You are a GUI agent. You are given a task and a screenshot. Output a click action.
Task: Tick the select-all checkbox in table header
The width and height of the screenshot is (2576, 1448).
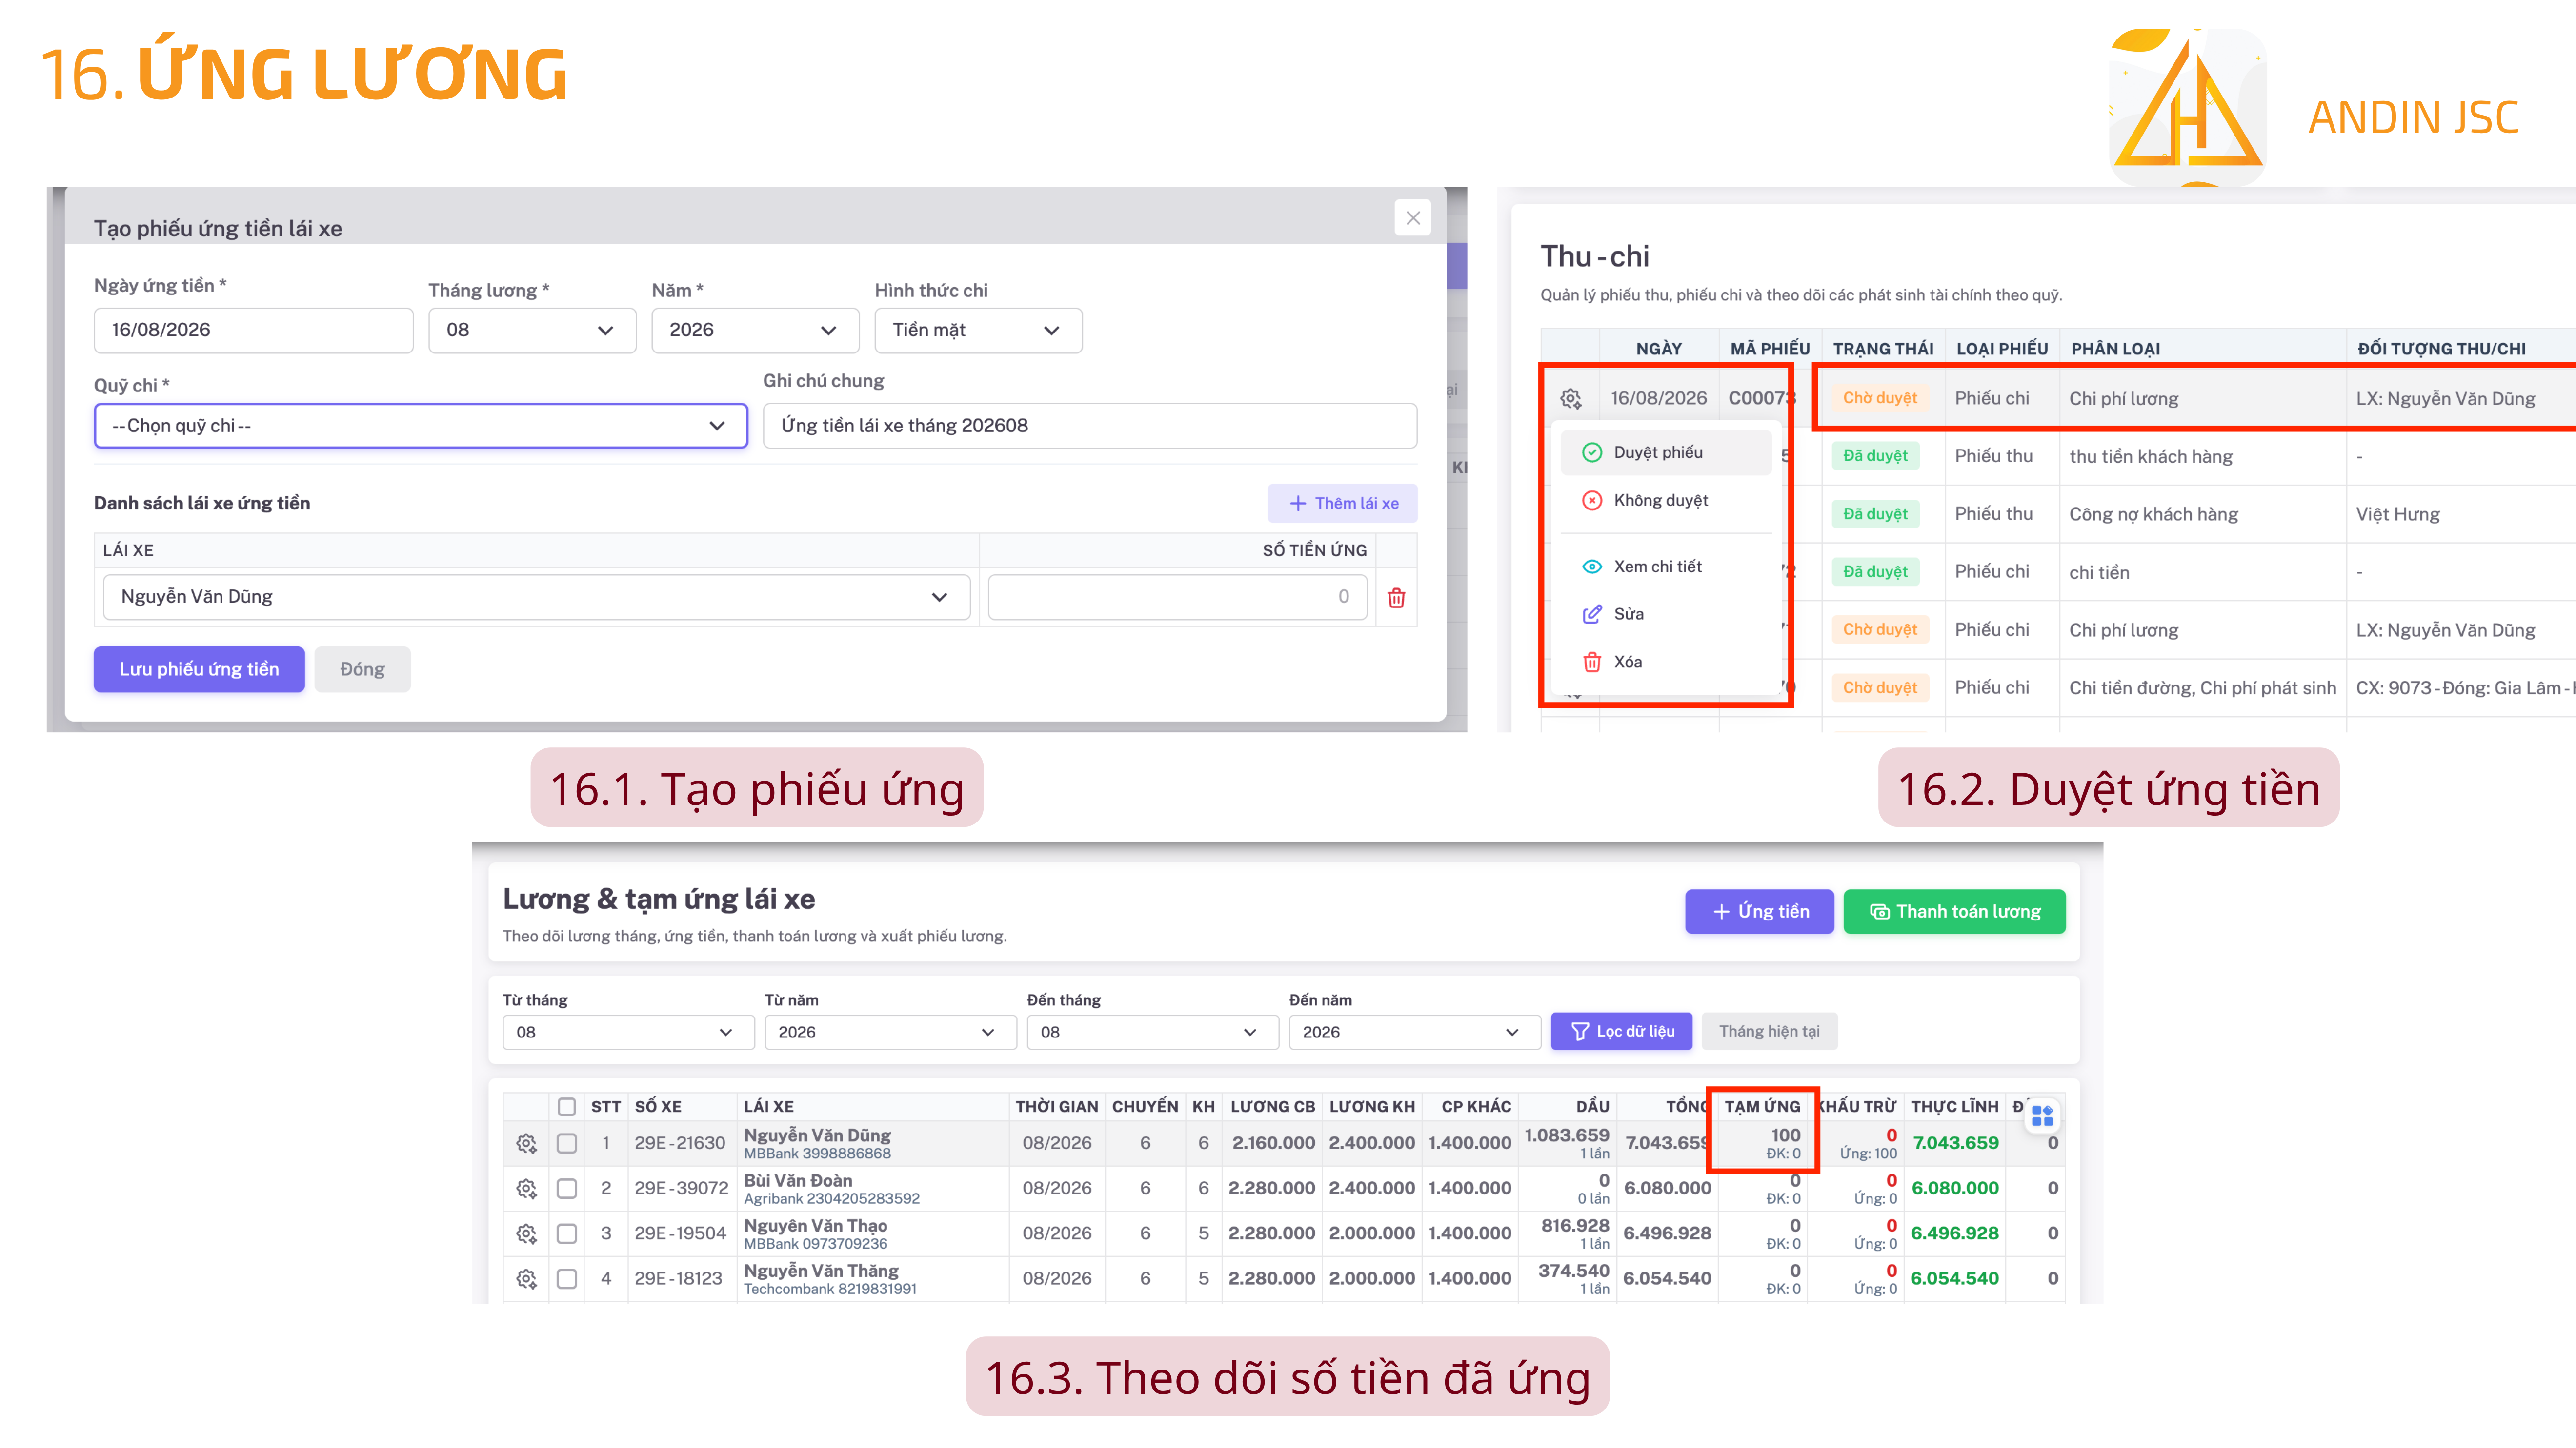tap(567, 1106)
